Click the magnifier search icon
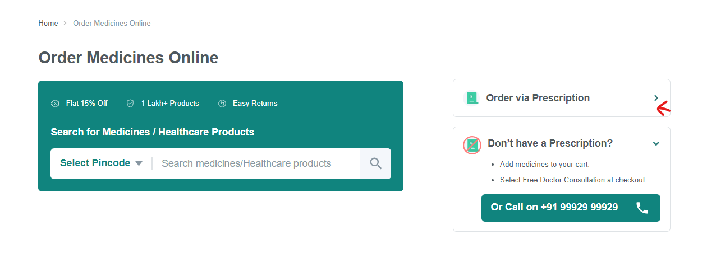 (x=375, y=163)
